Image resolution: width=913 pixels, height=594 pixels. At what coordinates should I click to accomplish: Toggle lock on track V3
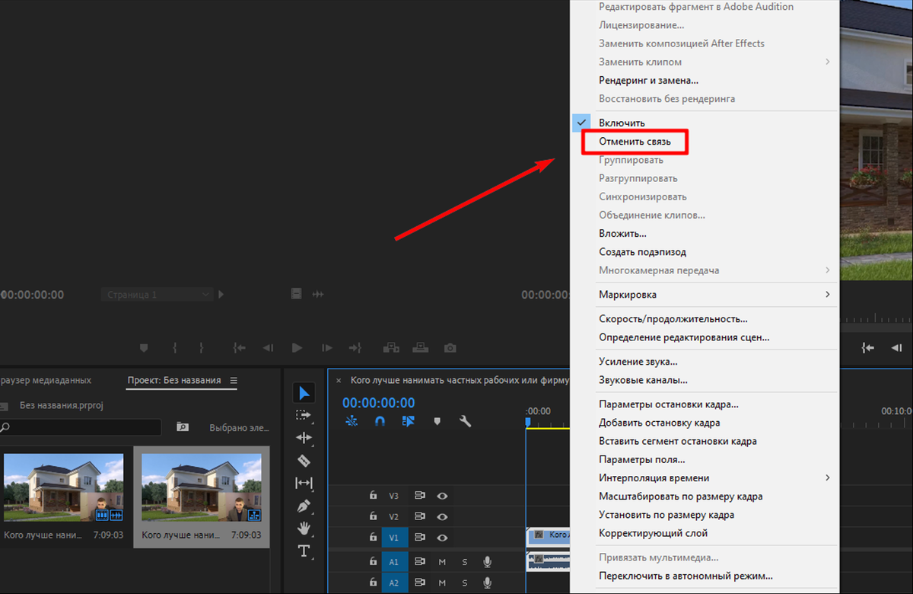[x=372, y=495]
